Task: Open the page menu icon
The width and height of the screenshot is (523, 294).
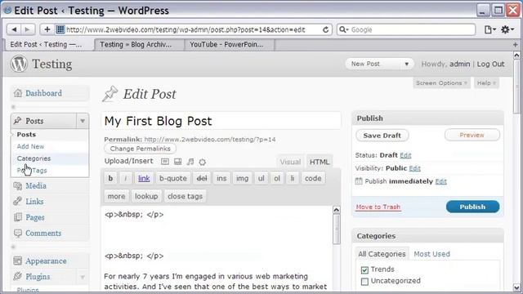Action: (x=489, y=29)
